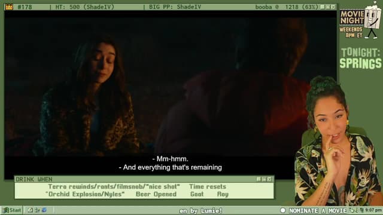Click the tray icon left of the clock
The width and height of the screenshot is (383, 215).
[362, 210]
